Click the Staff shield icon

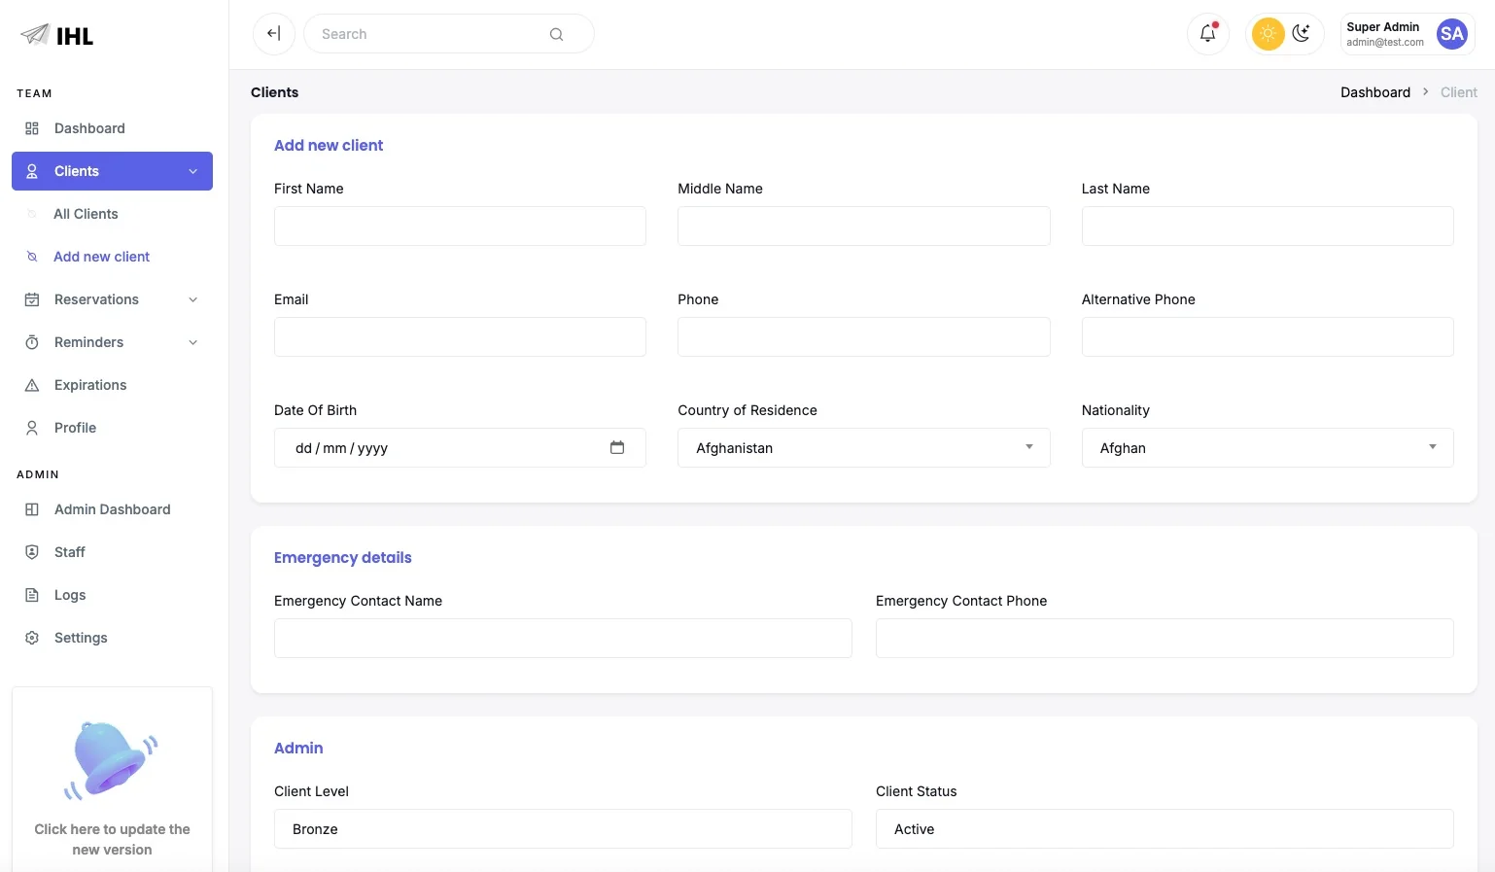tap(32, 552)
